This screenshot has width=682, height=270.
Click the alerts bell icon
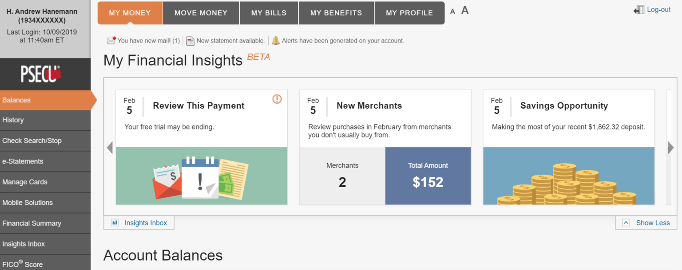tap(275, 40)
